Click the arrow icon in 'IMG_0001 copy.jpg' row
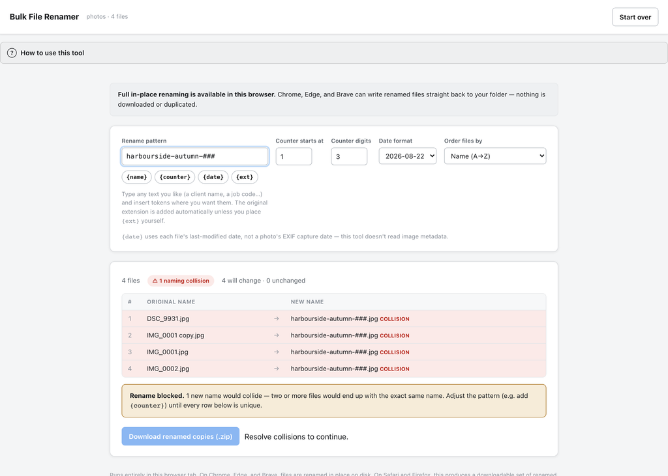 tap(277, 335)
